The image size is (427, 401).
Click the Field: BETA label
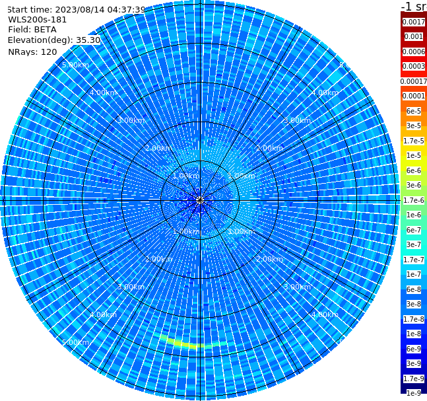pos(32,30)
